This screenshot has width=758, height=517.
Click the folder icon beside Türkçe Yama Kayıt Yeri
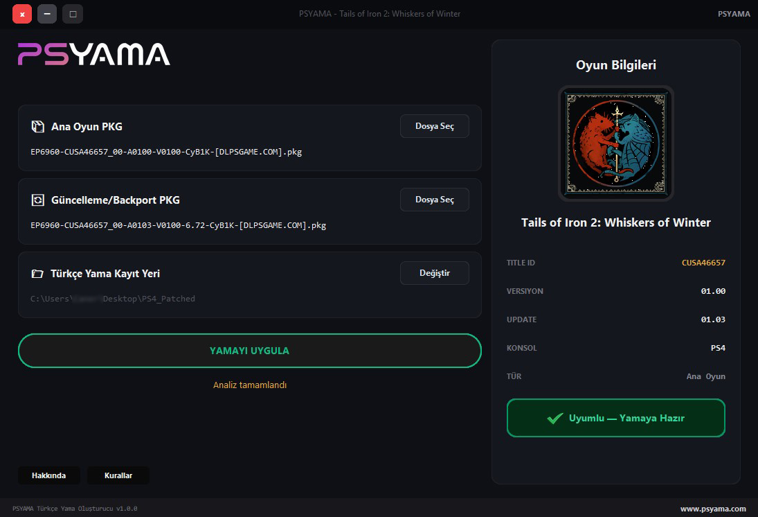pos(37,274)
